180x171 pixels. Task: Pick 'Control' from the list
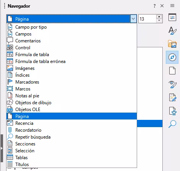[x=72, y=48]
